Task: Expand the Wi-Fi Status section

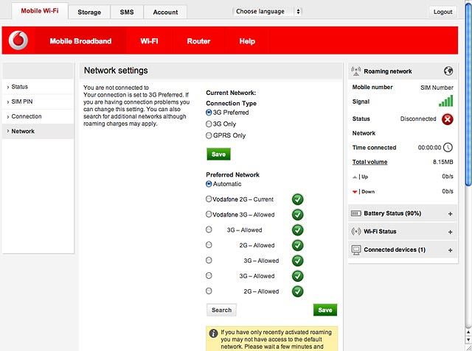Action: pos(450,232)
